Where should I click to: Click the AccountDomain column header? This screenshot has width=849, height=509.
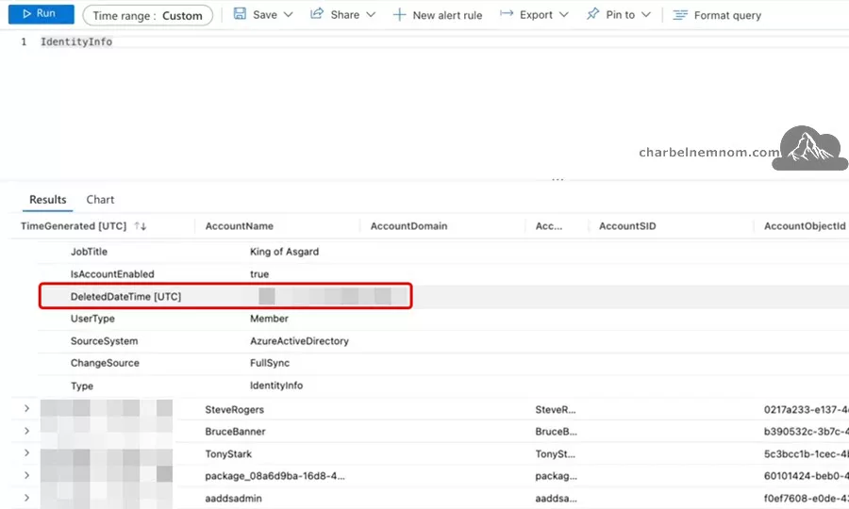point(408,226)
